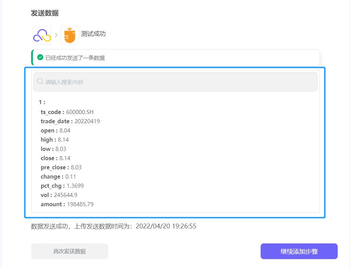The image size is (350, 268).
Task: Click the 已经成功发送了一条数据 message
Action: [x=75, y=58]
